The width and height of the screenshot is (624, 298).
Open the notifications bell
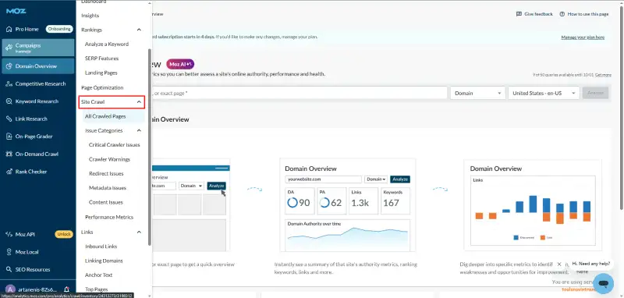pos(66,289)
